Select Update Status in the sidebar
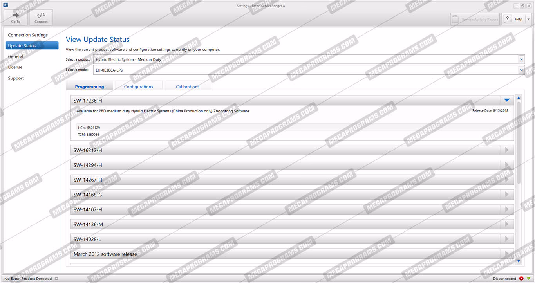535x283 pixels. point(32,46)
